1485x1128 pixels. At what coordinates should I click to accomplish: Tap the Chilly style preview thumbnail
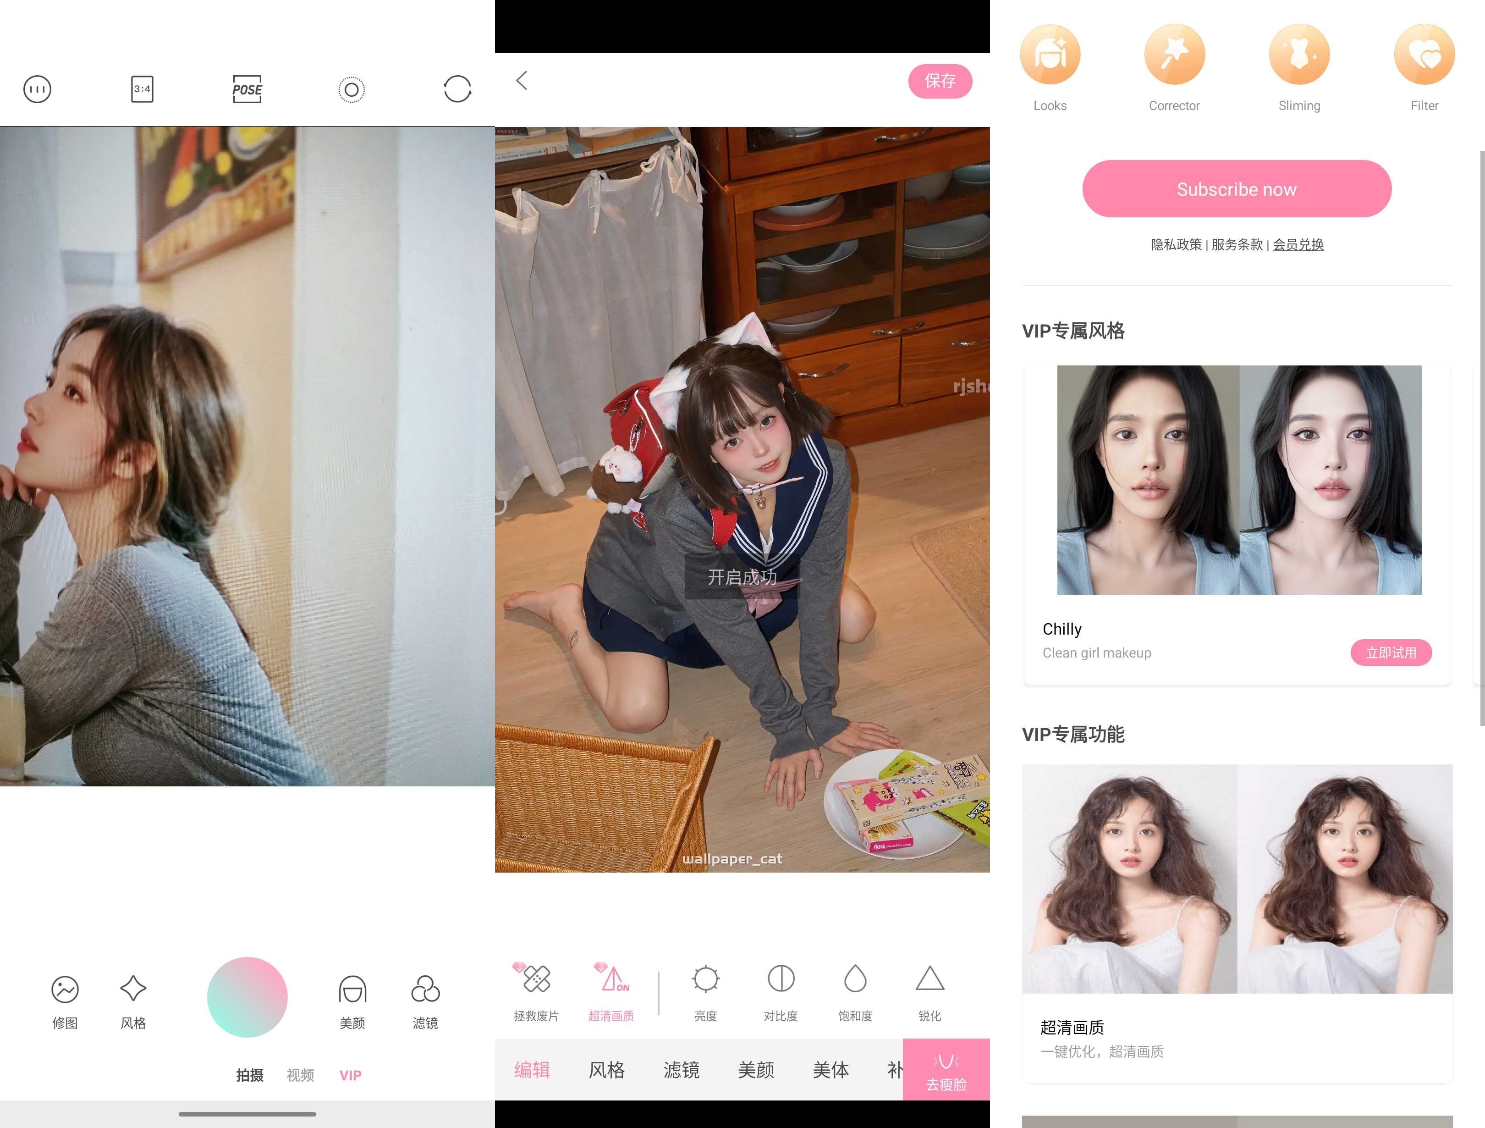pyautogui.click(x=1238, y=479)
